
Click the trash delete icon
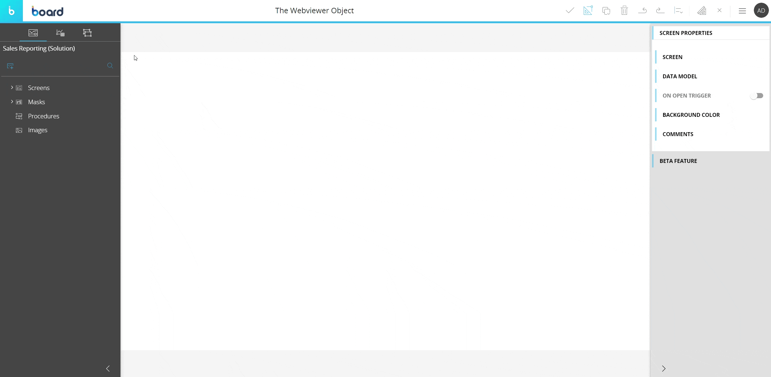coord(624,11)
